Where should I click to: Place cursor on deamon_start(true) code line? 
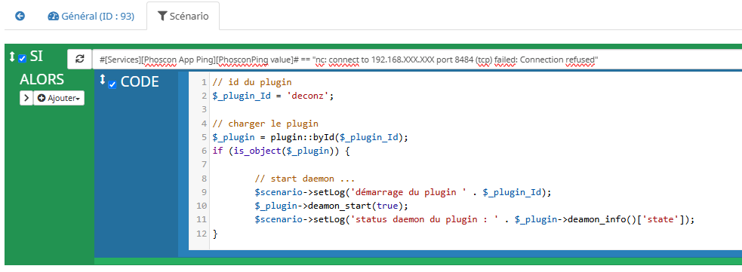331,206
